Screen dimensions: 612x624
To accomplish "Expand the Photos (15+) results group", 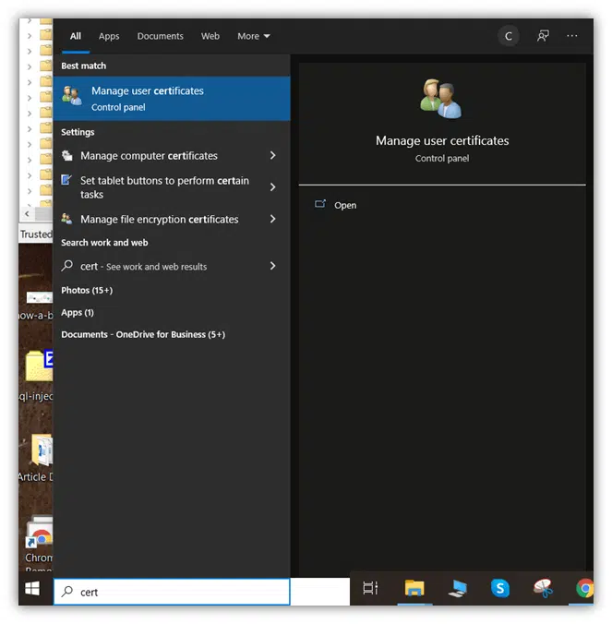I will pos(87,290).
